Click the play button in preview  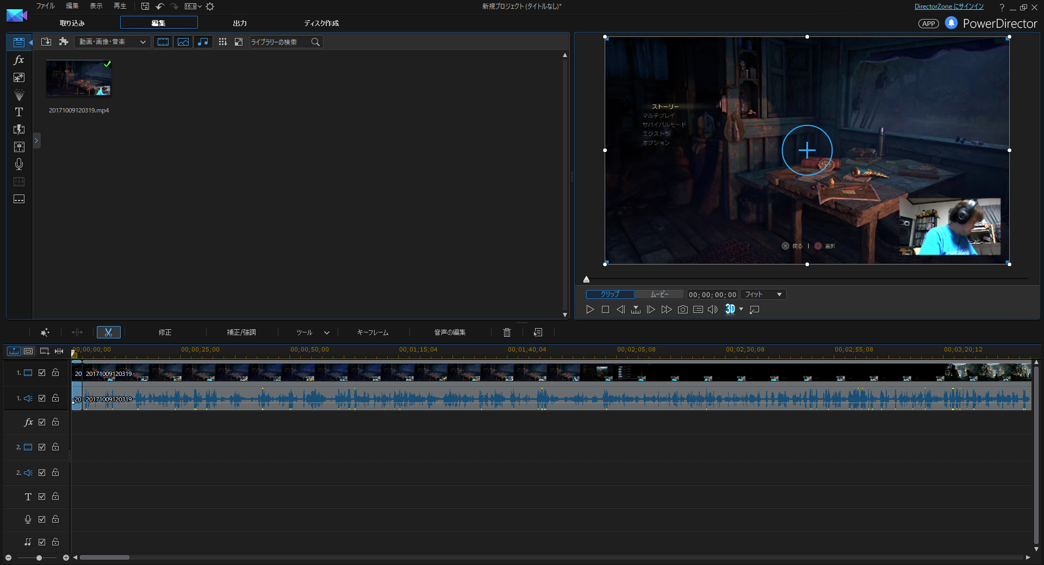coord(590,310)
